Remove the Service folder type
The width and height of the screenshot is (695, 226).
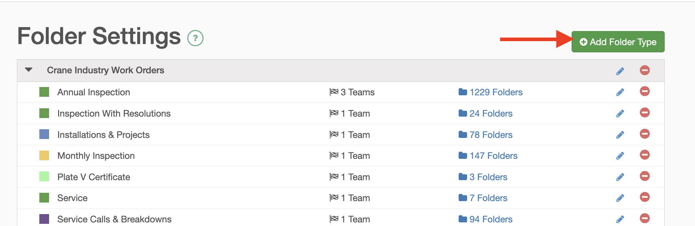tap(644, 197)
